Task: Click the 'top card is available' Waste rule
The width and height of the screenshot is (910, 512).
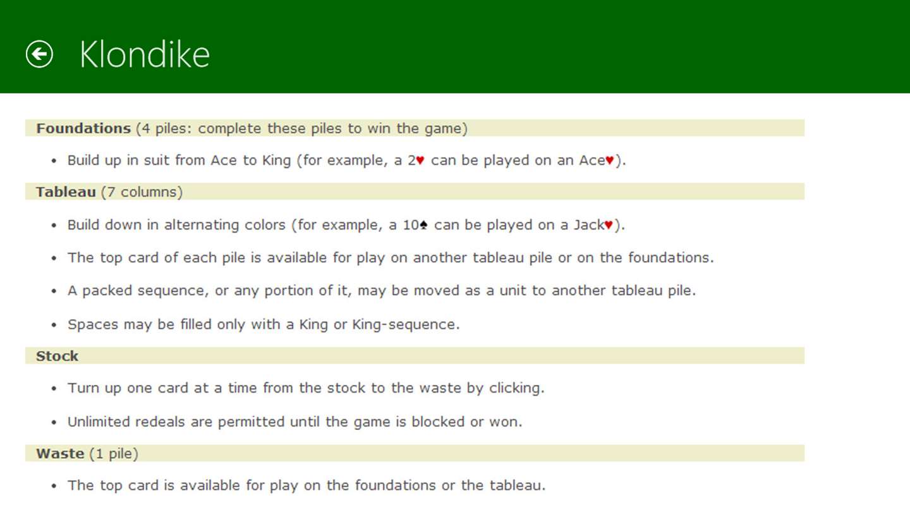Action: [306, 485]
